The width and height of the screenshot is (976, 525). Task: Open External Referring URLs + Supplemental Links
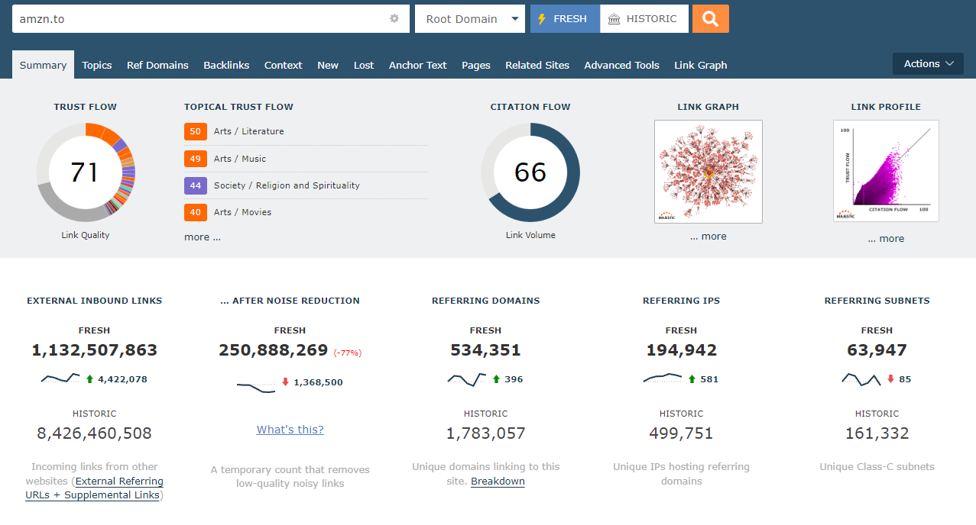click(95, 488)
